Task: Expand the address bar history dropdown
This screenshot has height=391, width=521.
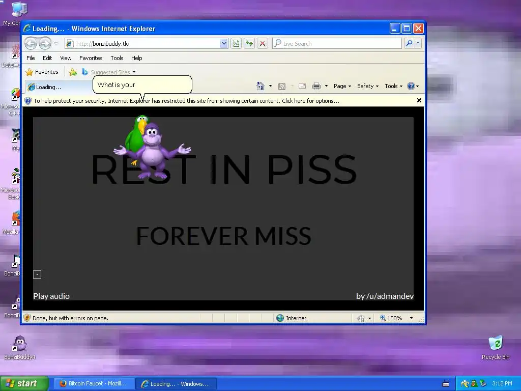Action: pos(224,44)
